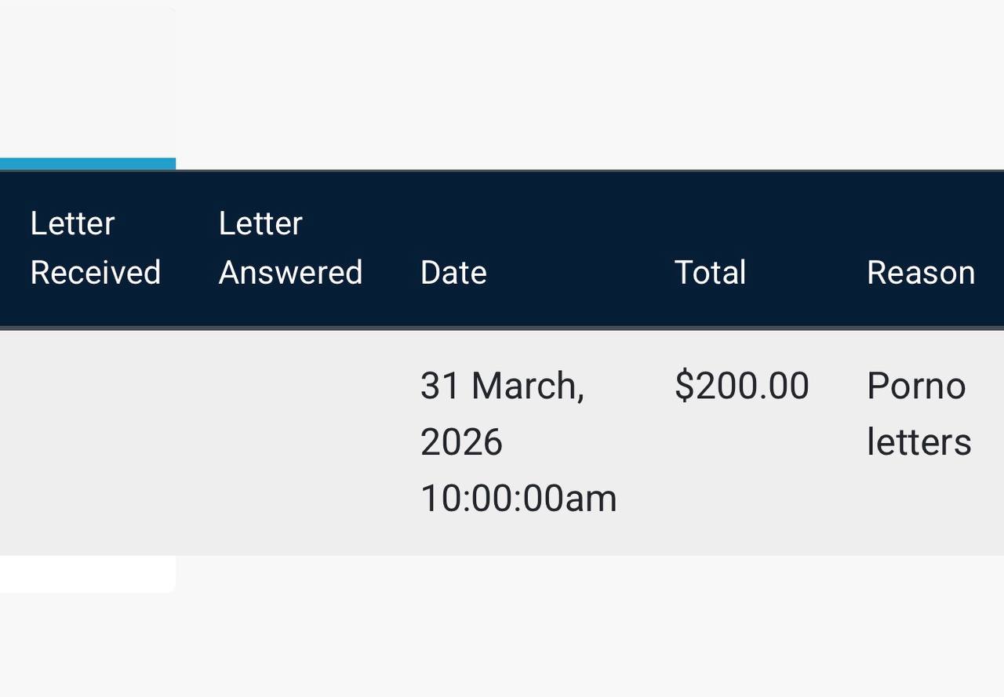Click the "31 March," date text
Image resolution: width=1004 pixels, height=697 pixels.
point(502,386)
